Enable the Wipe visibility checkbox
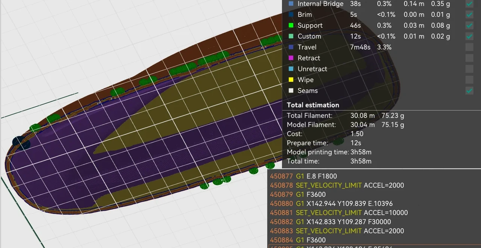This screenshot has width=481, height=248. point(469,80)
